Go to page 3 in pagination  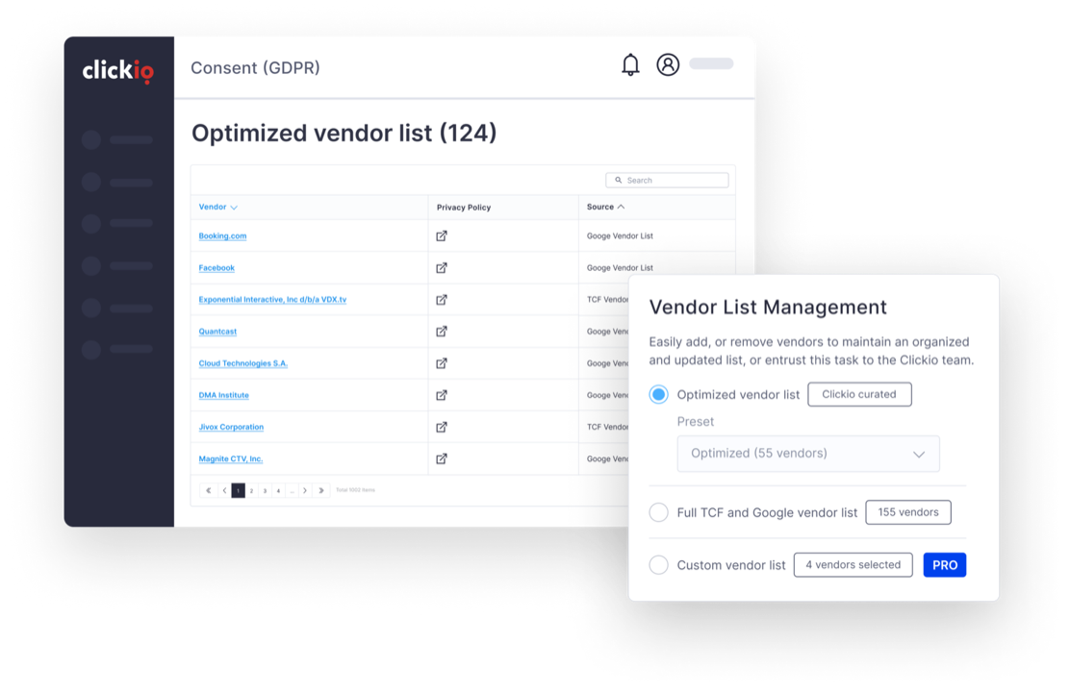[265, 490]
